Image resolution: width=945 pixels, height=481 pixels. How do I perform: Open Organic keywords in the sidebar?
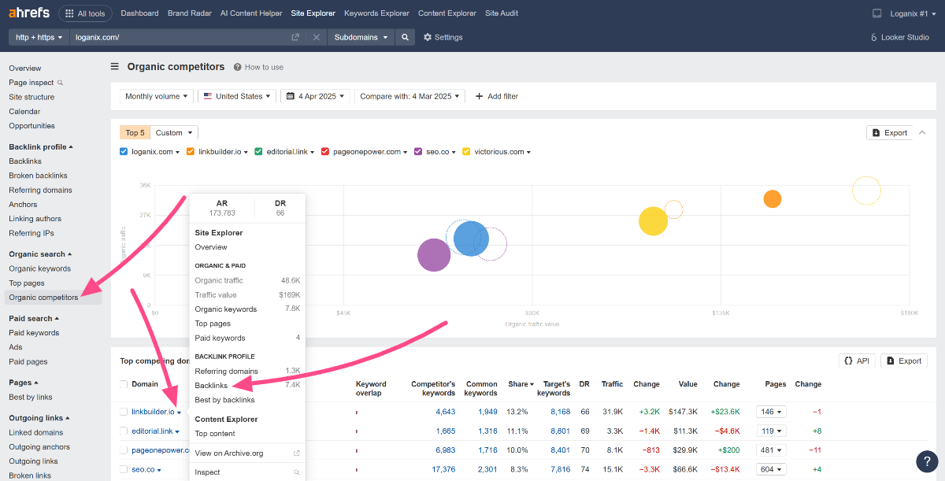pos(39,268)
